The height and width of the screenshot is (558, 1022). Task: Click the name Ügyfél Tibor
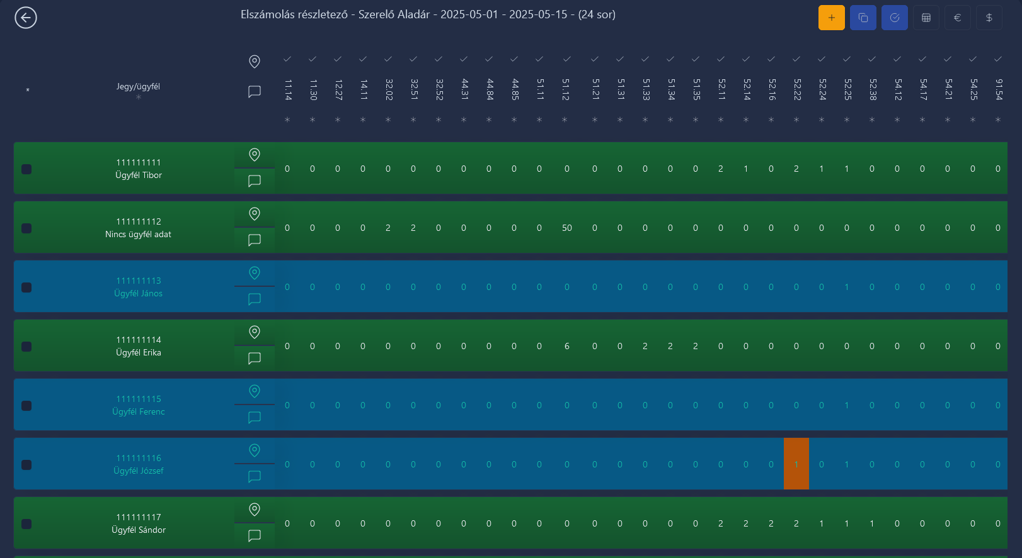(139, 176)
